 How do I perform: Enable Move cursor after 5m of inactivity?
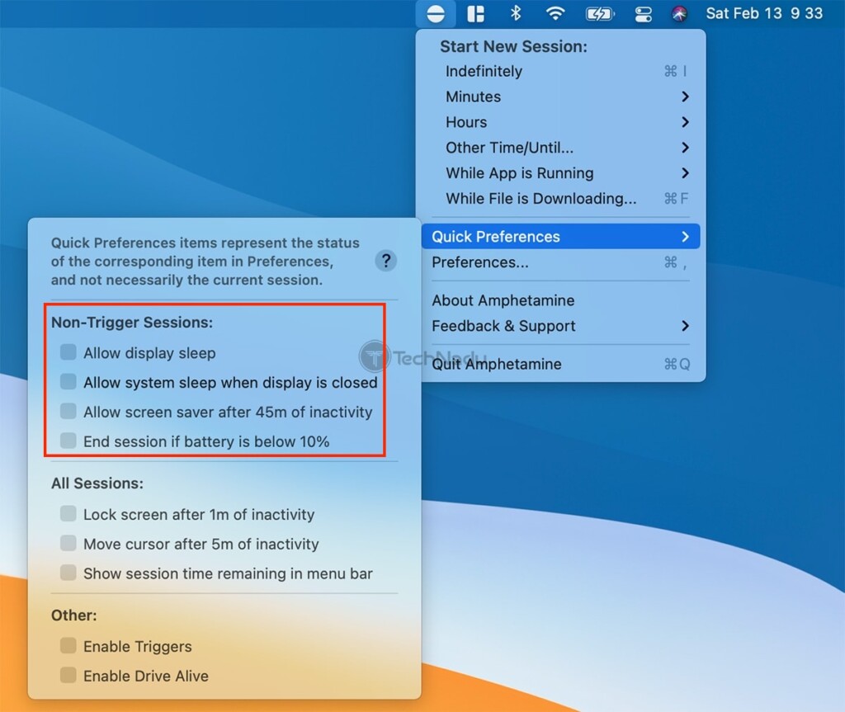click(x=68, y=544)
